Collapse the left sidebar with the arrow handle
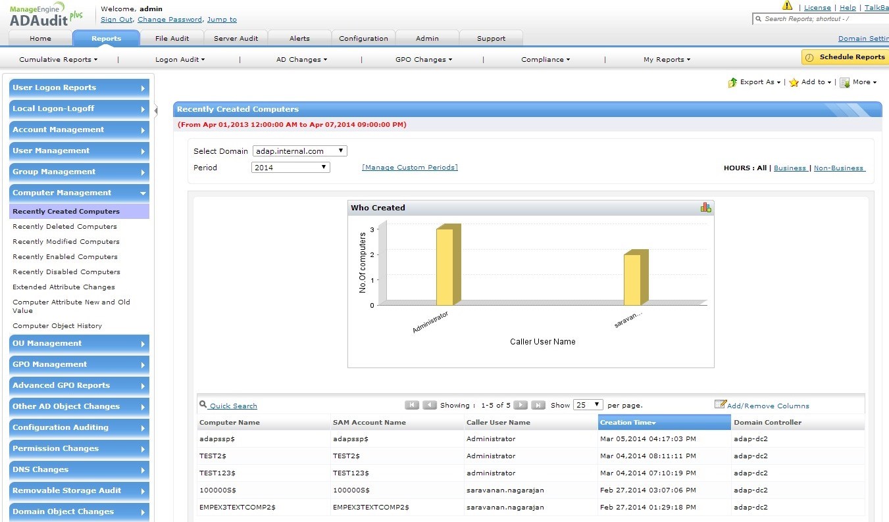 [x=156, y=110]
